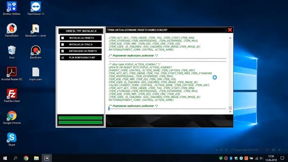
Task: Open the FileZilla Client desktop icon
Action: coord(12,95)
